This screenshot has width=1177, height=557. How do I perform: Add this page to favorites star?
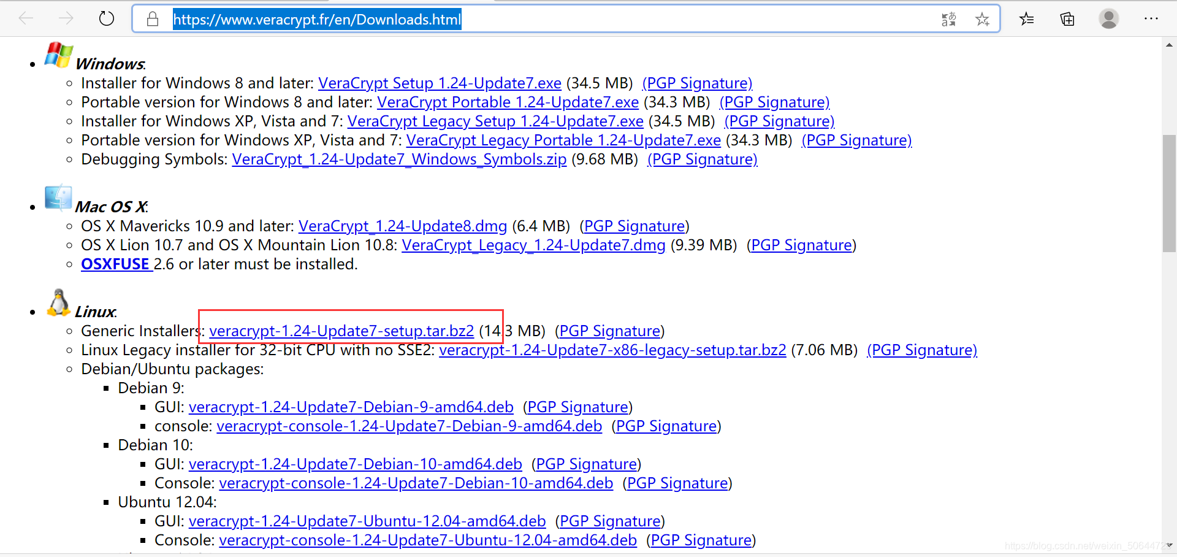pos(982,20)
